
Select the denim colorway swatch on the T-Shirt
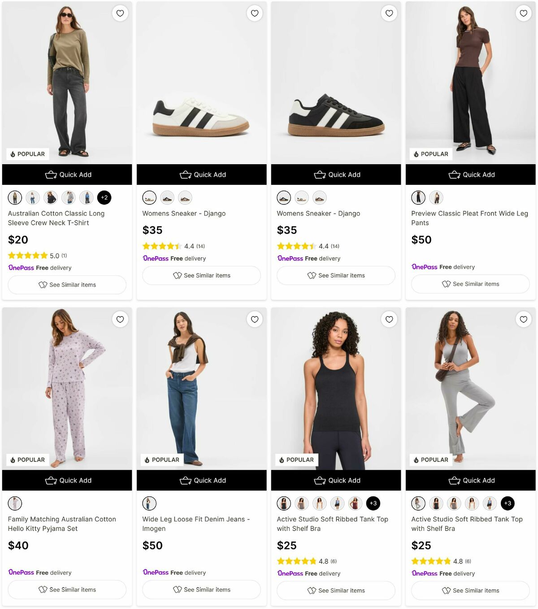(x=32, y=197)
